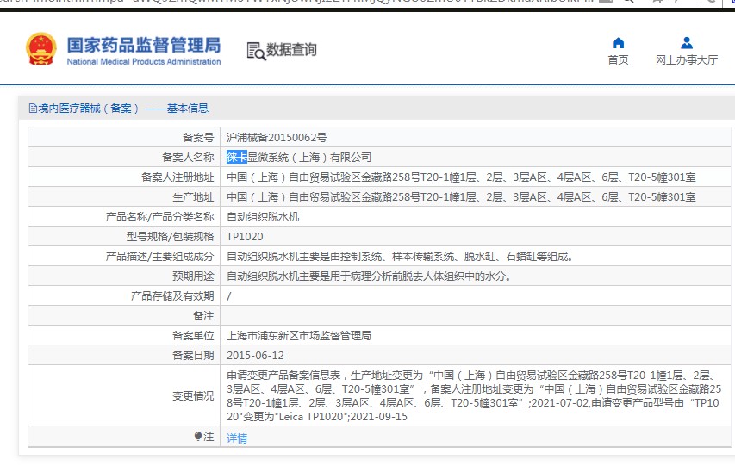Open 数据查询 data query text
This screenshot has width=735, height=466.
tap(291, 50)
